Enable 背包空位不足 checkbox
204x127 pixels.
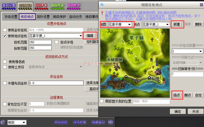click(x=5, y=104)
